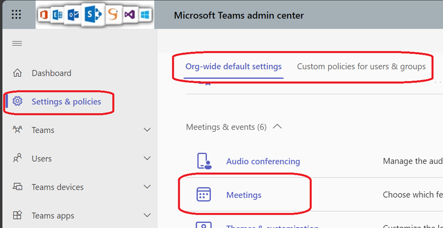Click the Teams devices icon in sidebar
The width and height of the screenshot is (443, 228).
pos(17,187)
